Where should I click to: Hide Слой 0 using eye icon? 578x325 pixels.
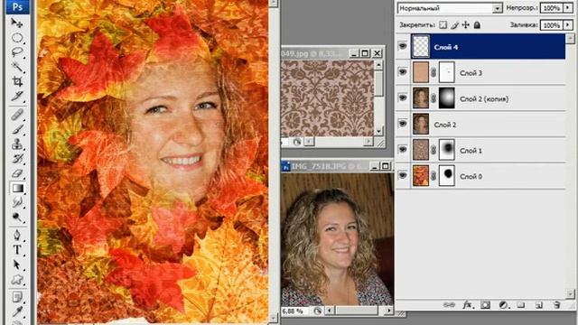point(403,176)
